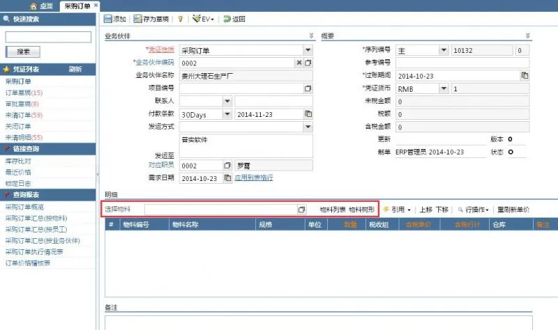Open the 发运方式 dropdown arrow
Viewport: 558px width, 330px height.
pyautogui.click(x=308, y=127)
